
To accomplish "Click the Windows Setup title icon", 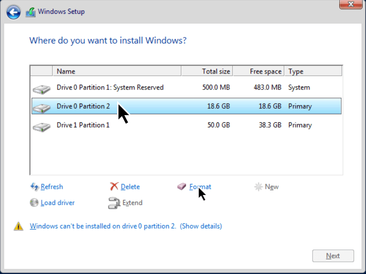I will tap(31, 12).
